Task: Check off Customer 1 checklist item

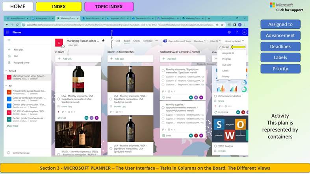Action: [x=163, y=77]
